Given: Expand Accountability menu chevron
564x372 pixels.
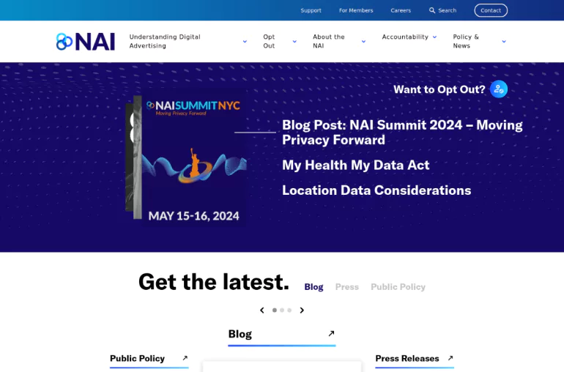Looking at the screenshot, I should coord(434,37).
